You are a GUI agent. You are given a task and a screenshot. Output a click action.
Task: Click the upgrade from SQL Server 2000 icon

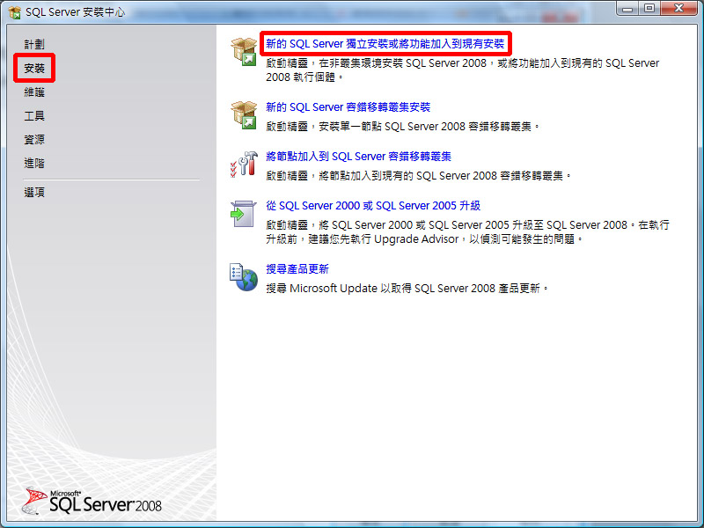[243, 214]
